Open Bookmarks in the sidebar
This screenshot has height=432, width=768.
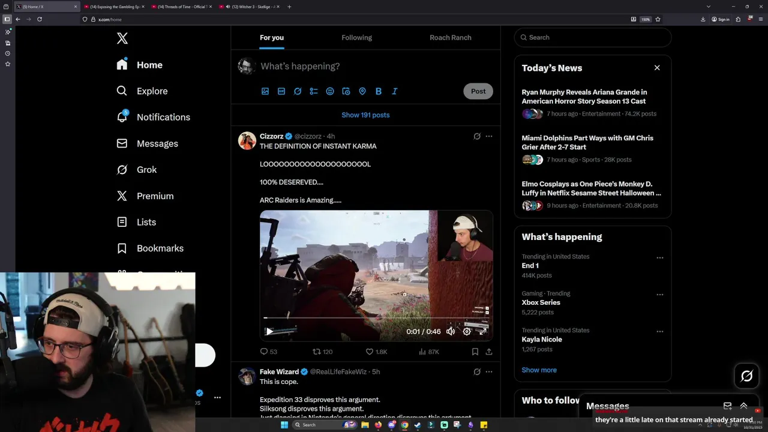click(150, 248)
